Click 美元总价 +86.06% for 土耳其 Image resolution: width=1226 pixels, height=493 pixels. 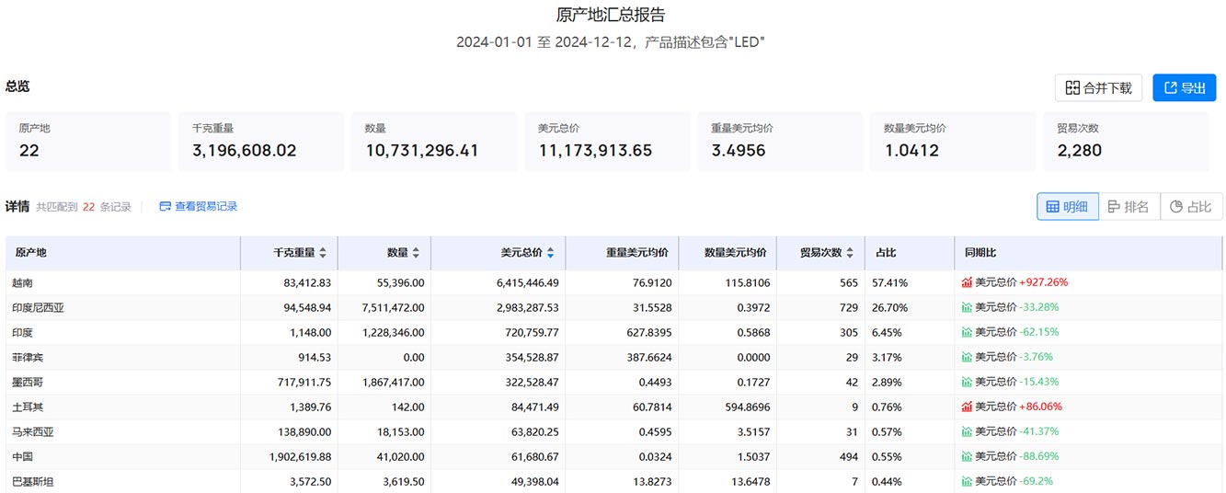tap(1018, 407)
